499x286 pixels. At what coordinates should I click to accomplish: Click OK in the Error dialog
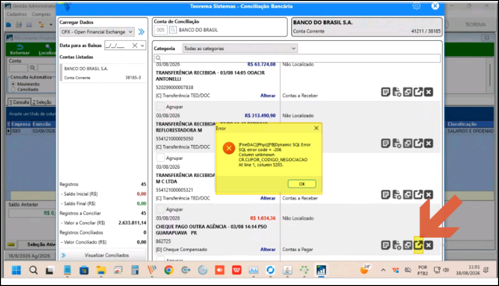coord(302,184)
